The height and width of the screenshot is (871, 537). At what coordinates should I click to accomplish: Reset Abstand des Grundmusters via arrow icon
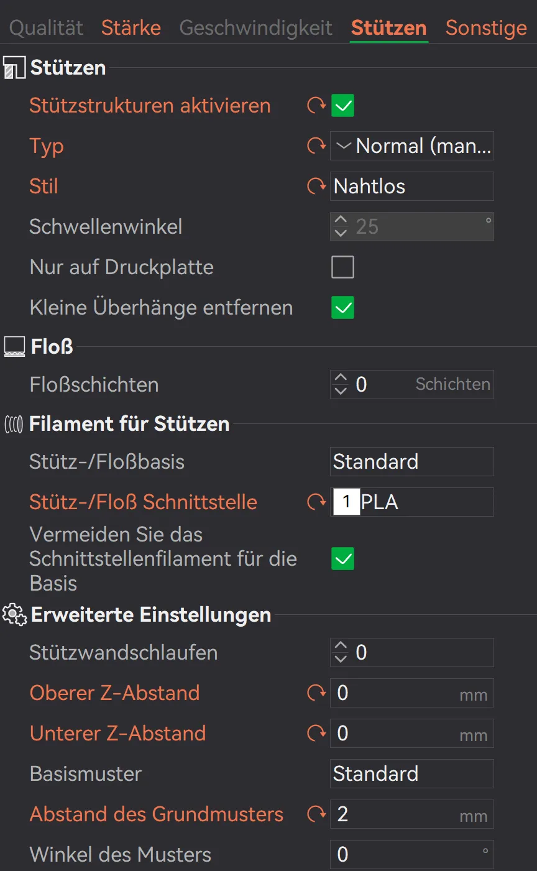click(317, 814)
